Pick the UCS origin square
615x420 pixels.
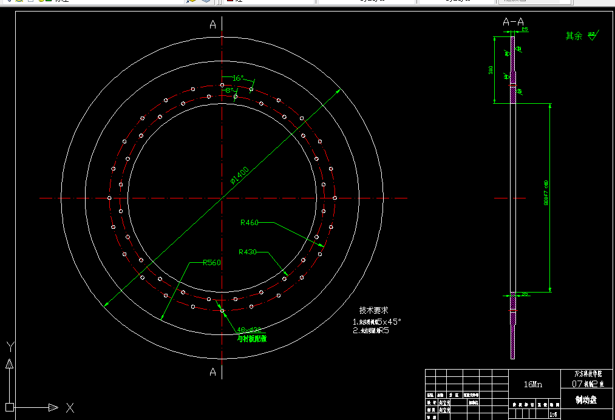coord(10,407)
